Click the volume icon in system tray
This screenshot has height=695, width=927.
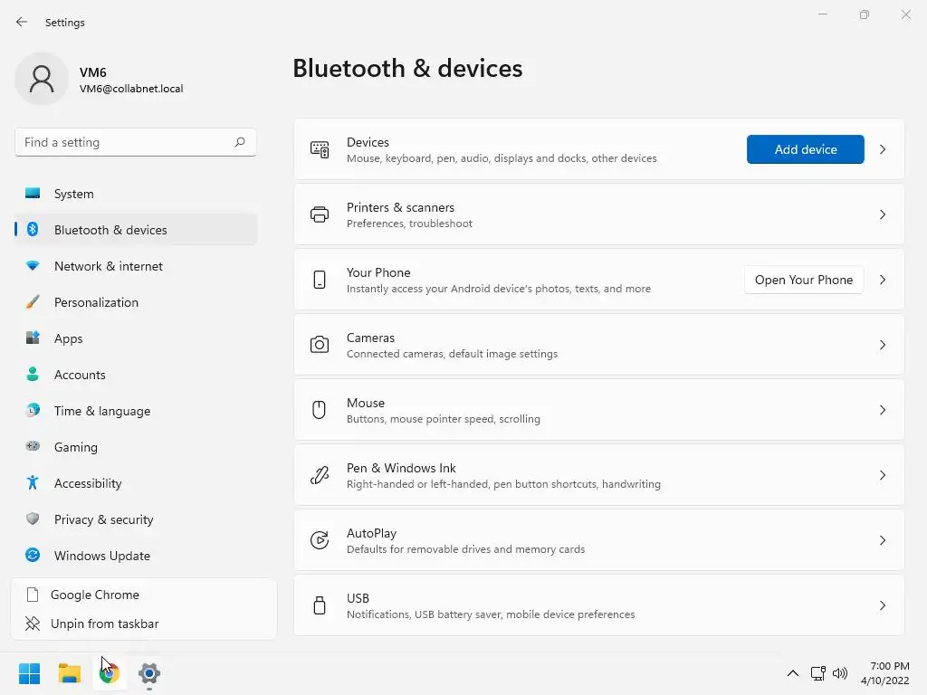pos(840,673)
